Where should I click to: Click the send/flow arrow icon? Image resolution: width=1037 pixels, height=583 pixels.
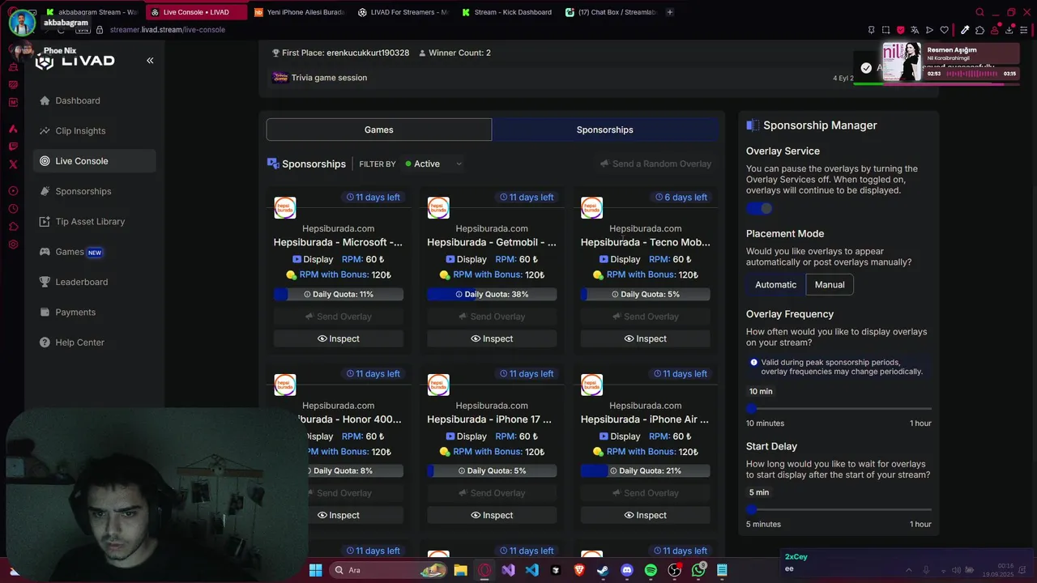pos(930,30)
